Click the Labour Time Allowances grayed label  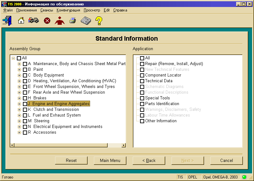[x=167, y=115]
